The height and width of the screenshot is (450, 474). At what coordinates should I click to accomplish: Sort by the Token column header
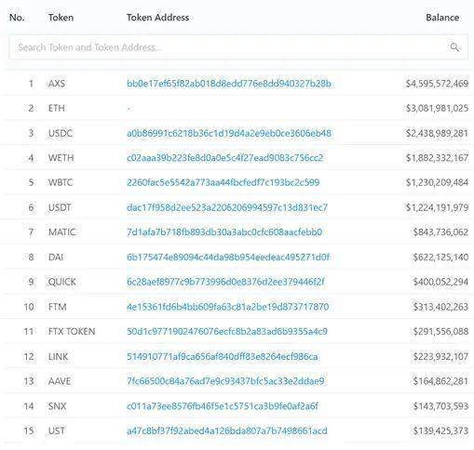point(61,18)
